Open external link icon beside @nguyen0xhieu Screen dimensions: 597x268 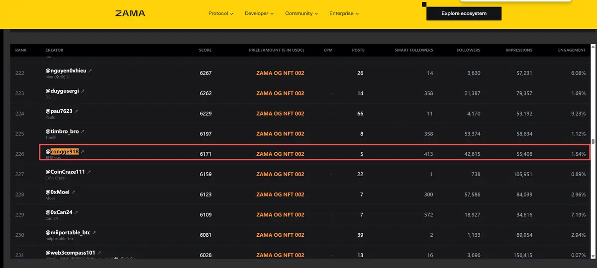90,70
